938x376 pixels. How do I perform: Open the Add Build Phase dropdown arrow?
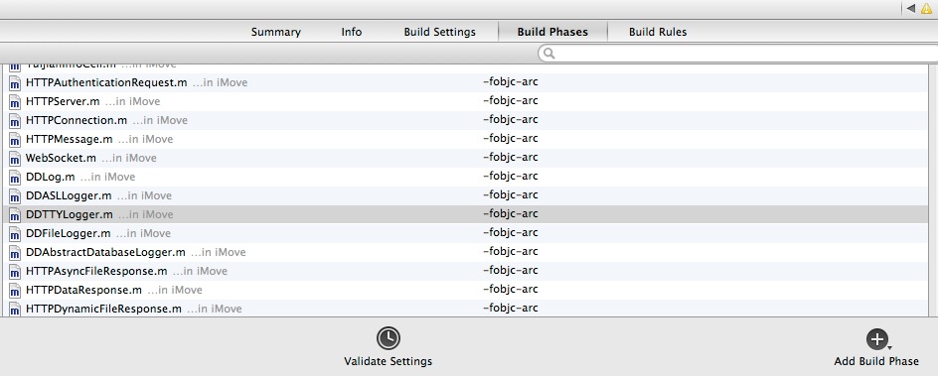pos(890,348)
